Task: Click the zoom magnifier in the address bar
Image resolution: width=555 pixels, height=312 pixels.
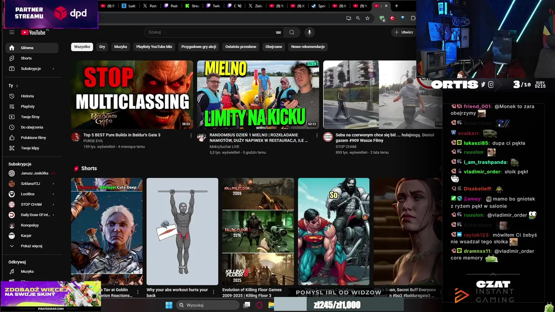Action: pos(358,18)
